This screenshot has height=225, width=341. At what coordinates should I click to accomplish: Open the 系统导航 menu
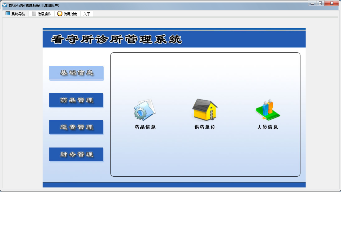(15, 14)
